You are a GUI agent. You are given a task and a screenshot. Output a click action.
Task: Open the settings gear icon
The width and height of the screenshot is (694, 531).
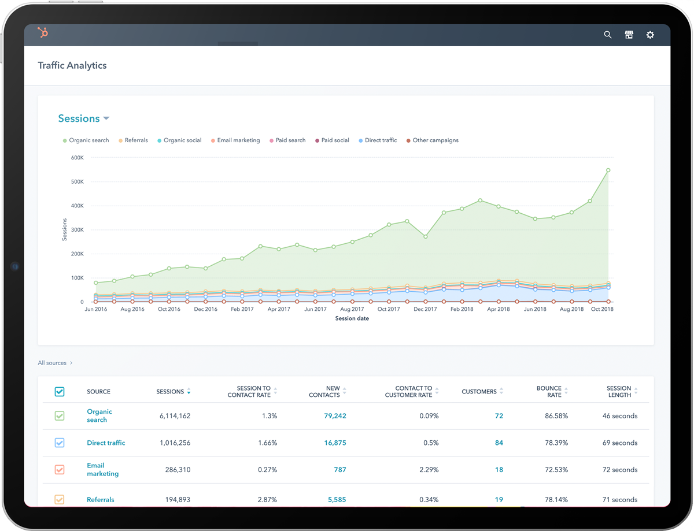pos(650,35)
